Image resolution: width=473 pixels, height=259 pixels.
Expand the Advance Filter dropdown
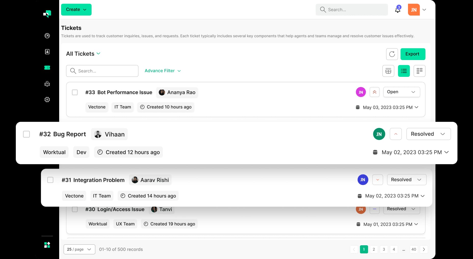[x=163, y=71]
